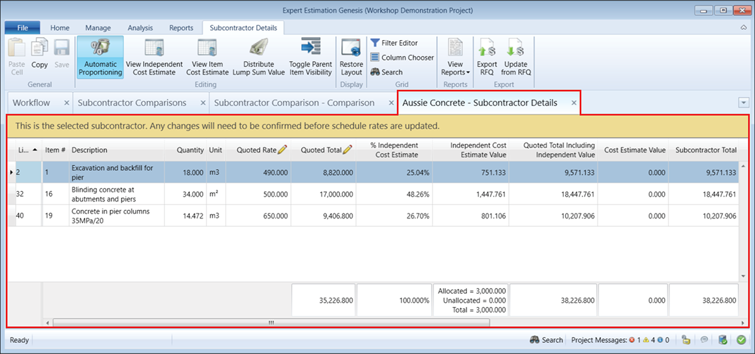Open the Filter Editor
This screenshot has width=755, height=354.
coord(394,43)
